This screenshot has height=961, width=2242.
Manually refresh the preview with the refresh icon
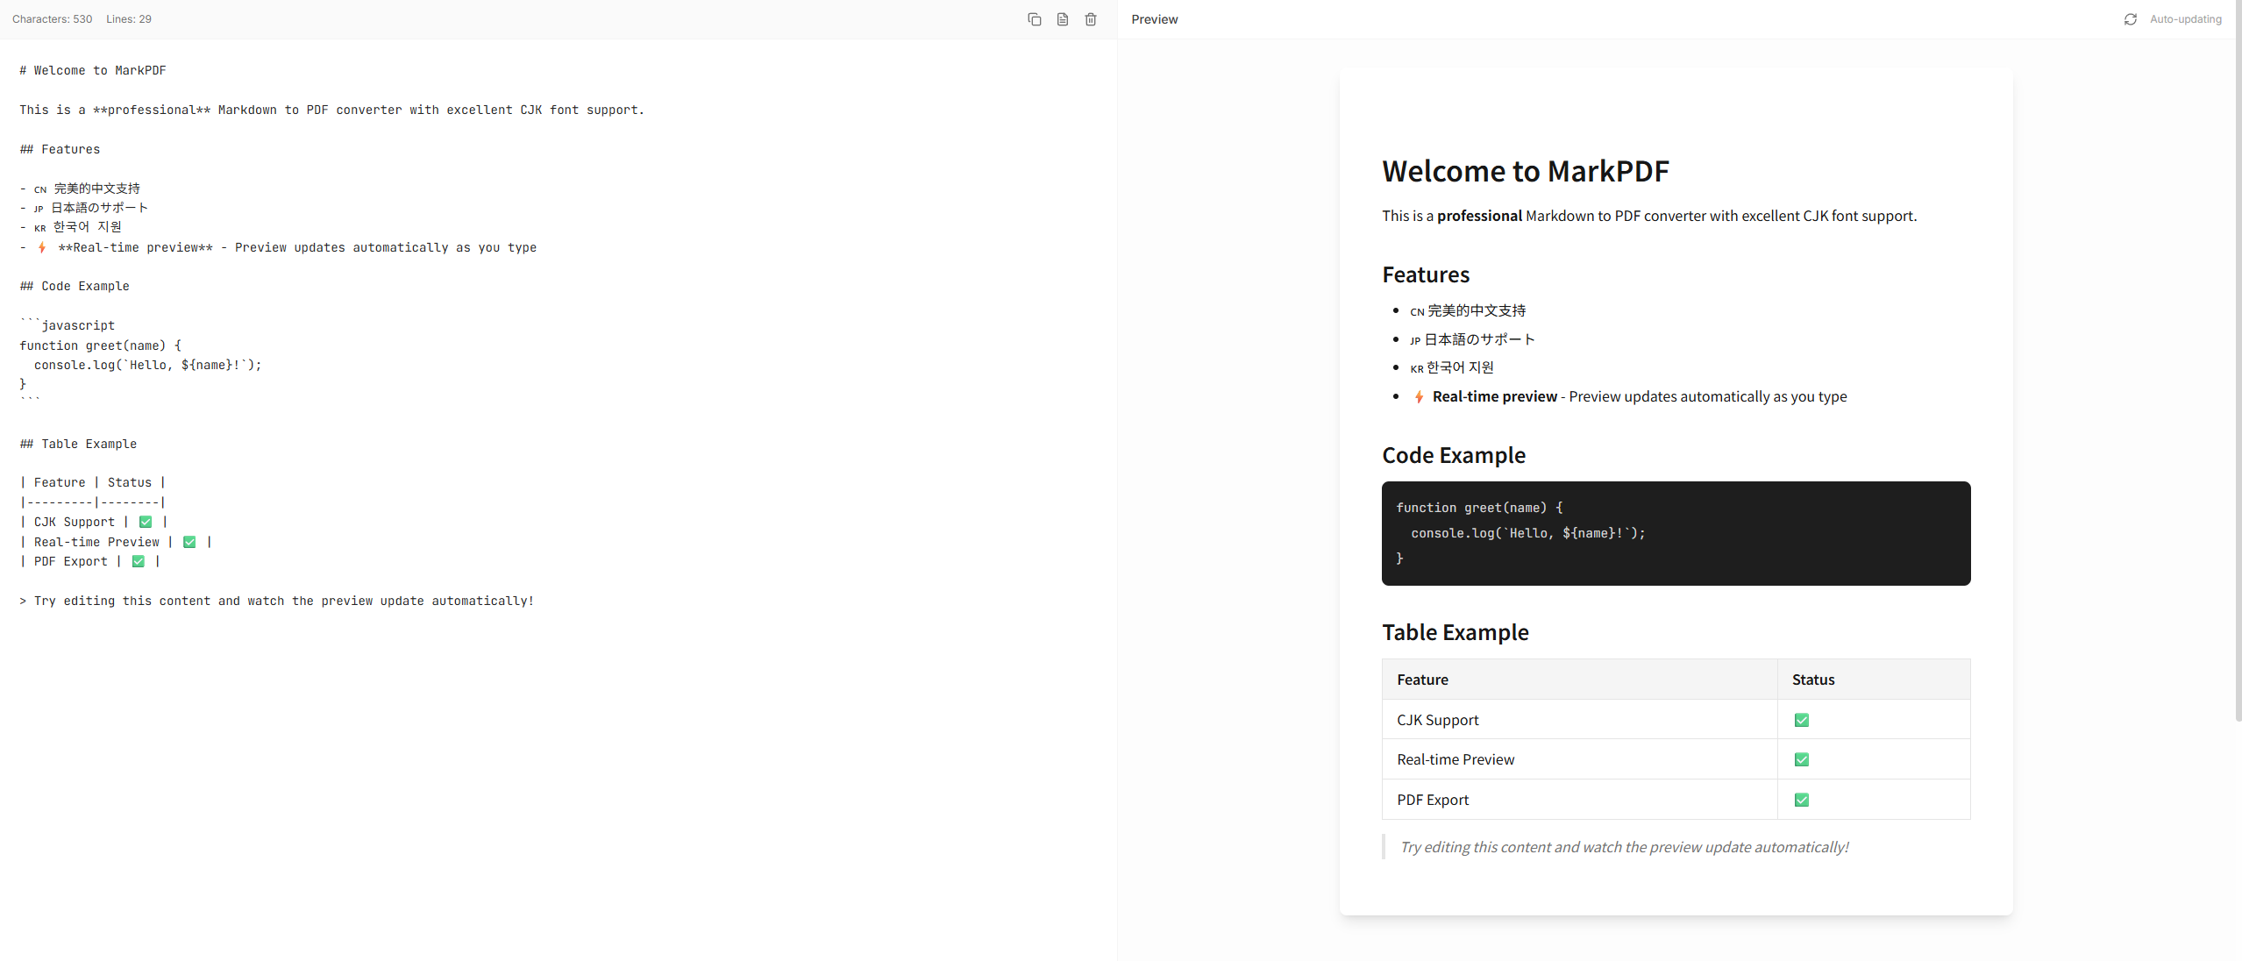coord(2130,18)
